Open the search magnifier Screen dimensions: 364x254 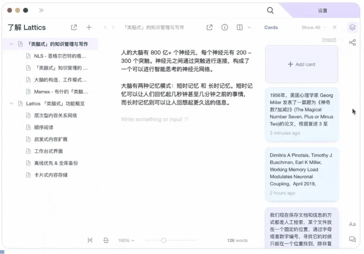(270, 10)
